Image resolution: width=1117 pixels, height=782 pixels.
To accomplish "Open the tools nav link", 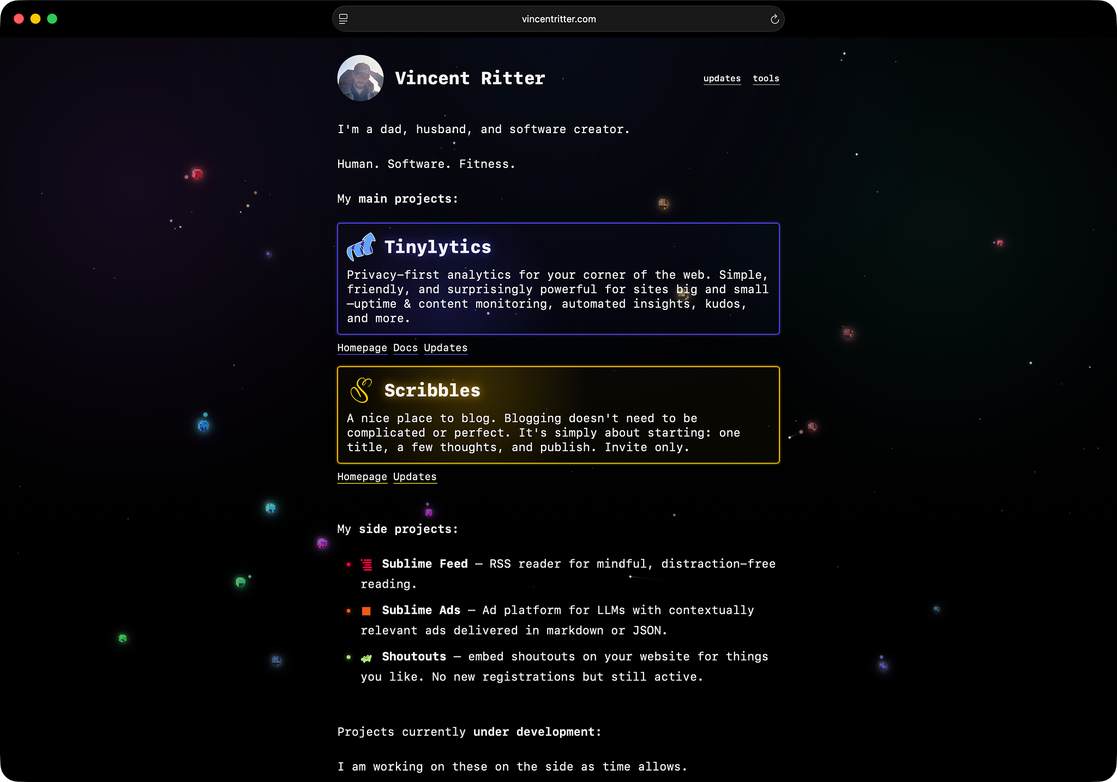I will 766,79.
